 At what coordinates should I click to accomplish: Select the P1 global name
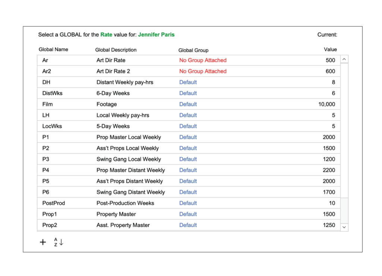point(46,137)
